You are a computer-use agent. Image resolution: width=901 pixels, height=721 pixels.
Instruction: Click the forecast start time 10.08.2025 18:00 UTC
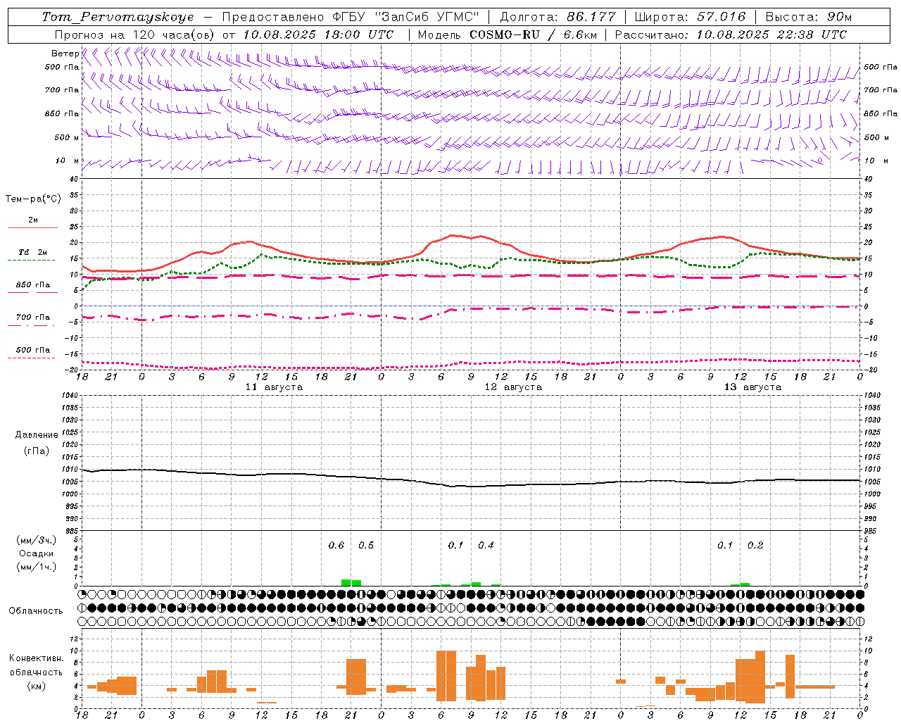click(x=318, y=35)
